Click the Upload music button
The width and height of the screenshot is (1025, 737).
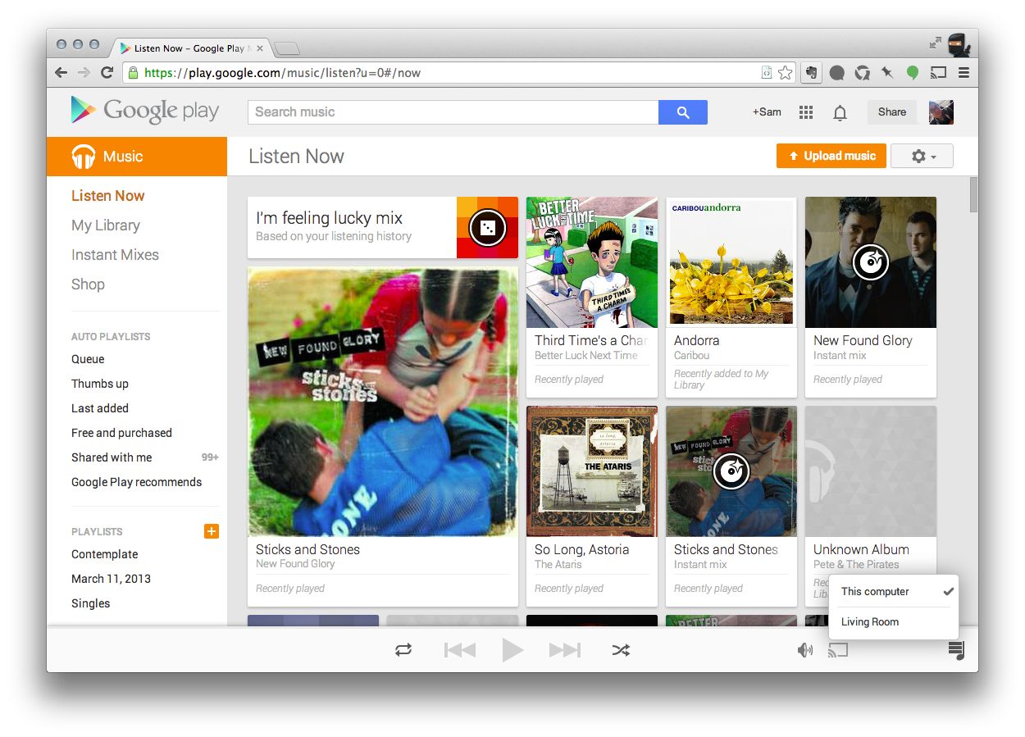coord(831,156)
